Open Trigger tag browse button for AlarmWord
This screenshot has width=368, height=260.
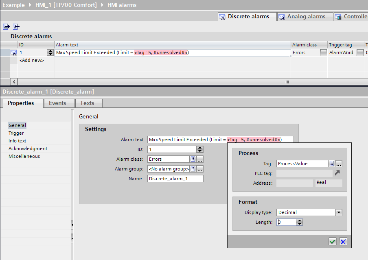click(360, 52)
